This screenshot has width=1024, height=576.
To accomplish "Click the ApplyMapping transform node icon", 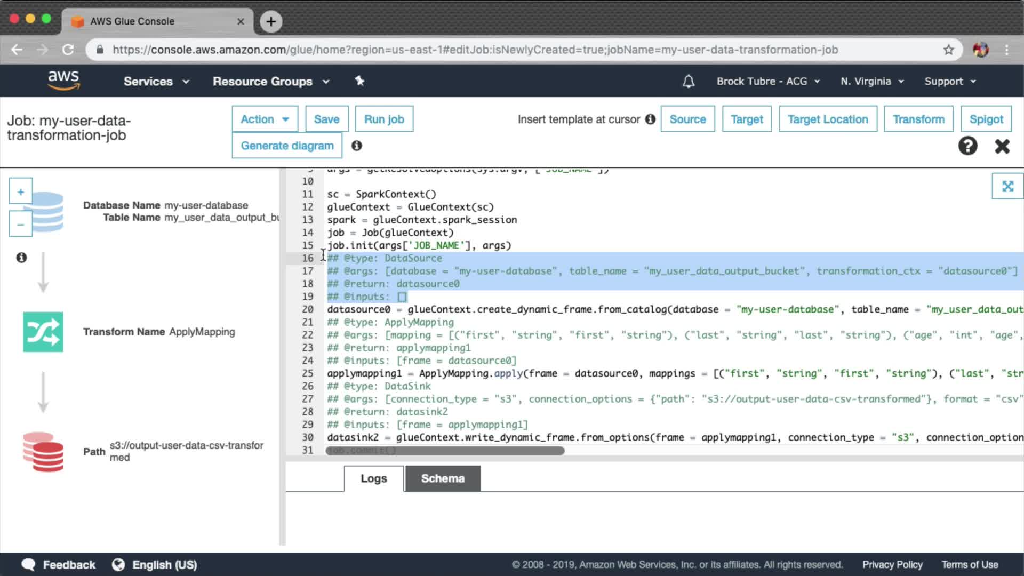I will [x=43, y=332].
